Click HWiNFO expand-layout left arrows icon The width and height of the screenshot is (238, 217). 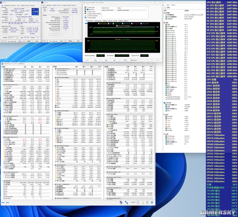[3, 202]
